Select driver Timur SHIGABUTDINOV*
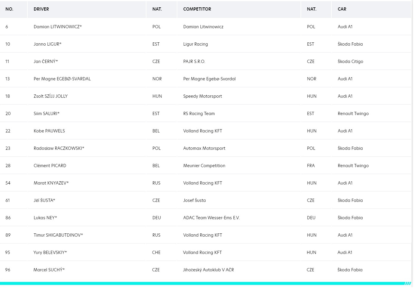This screenshot has width=416, height=289. pos(58,235)
